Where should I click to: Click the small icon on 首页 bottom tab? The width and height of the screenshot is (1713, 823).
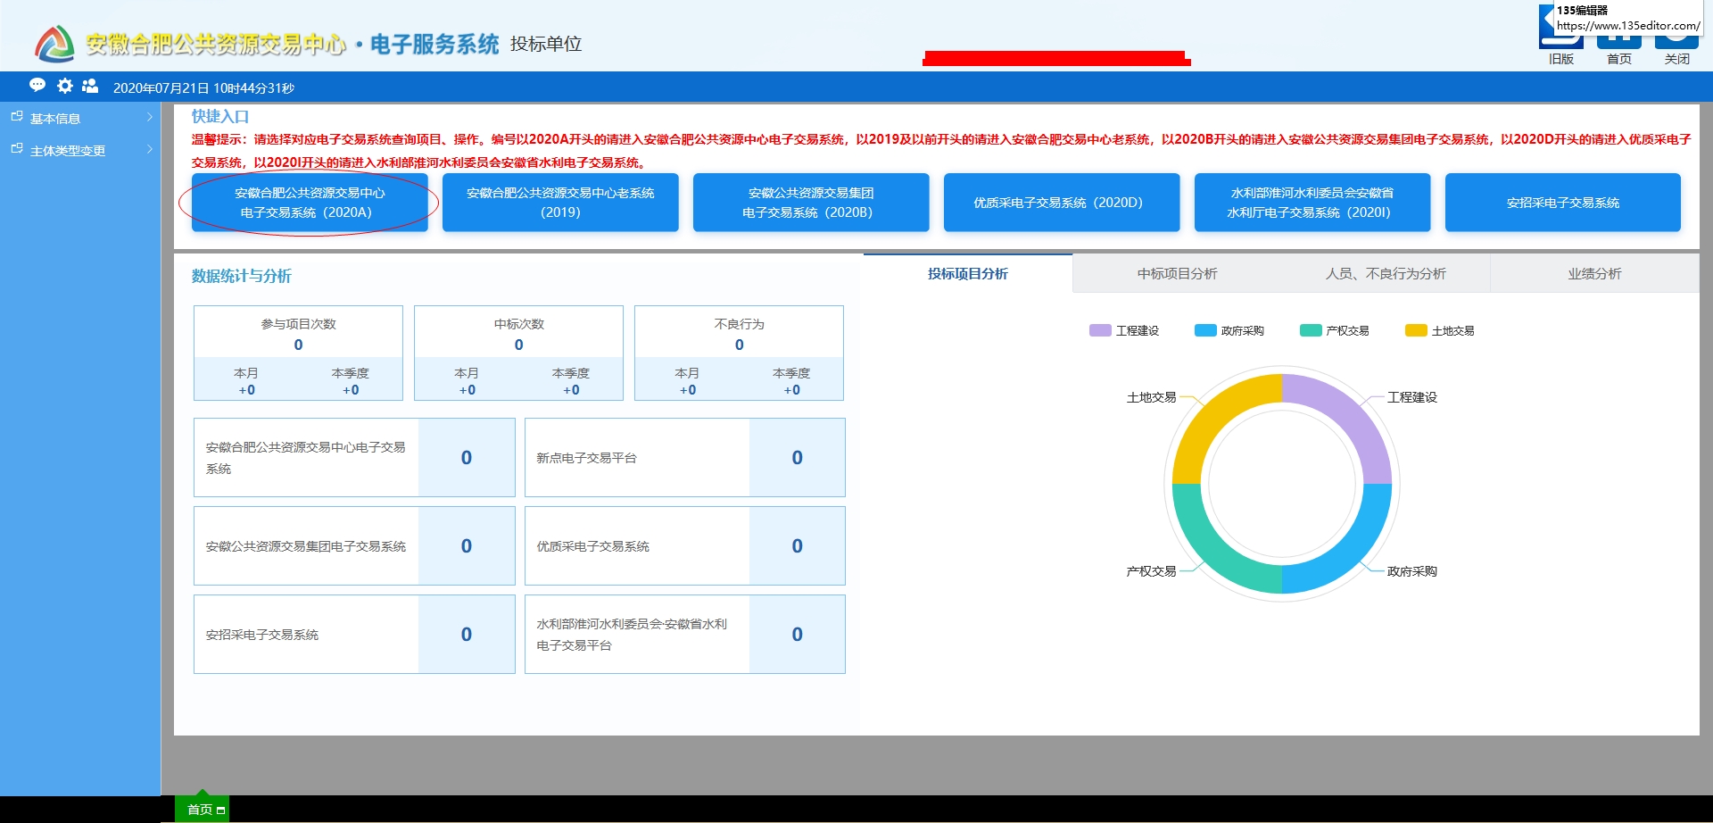(220, 811)
